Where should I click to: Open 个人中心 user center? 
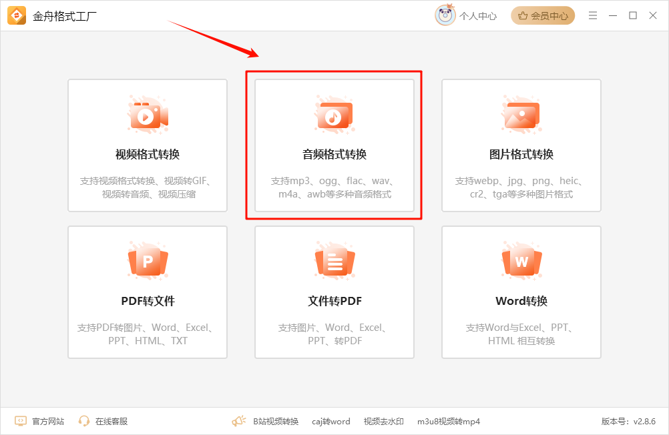pos(466,16)
